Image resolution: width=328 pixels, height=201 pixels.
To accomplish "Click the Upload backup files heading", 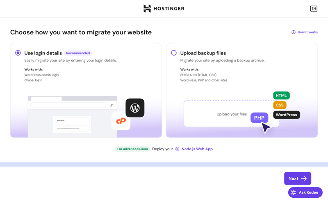I will click(x=203, y=53).
